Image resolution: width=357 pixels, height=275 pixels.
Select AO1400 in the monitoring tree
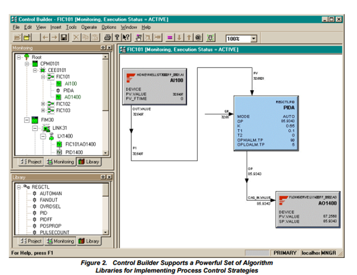[74, 97]
